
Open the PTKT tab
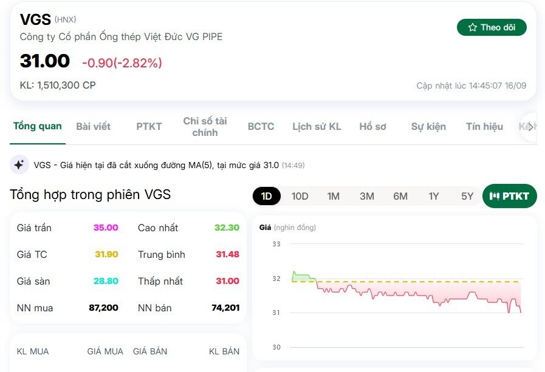(149, 126)
